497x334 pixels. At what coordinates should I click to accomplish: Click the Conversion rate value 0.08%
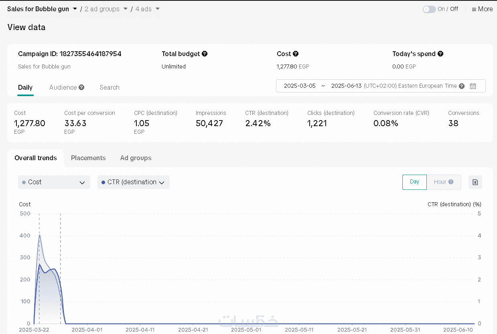tap(386, 123)
